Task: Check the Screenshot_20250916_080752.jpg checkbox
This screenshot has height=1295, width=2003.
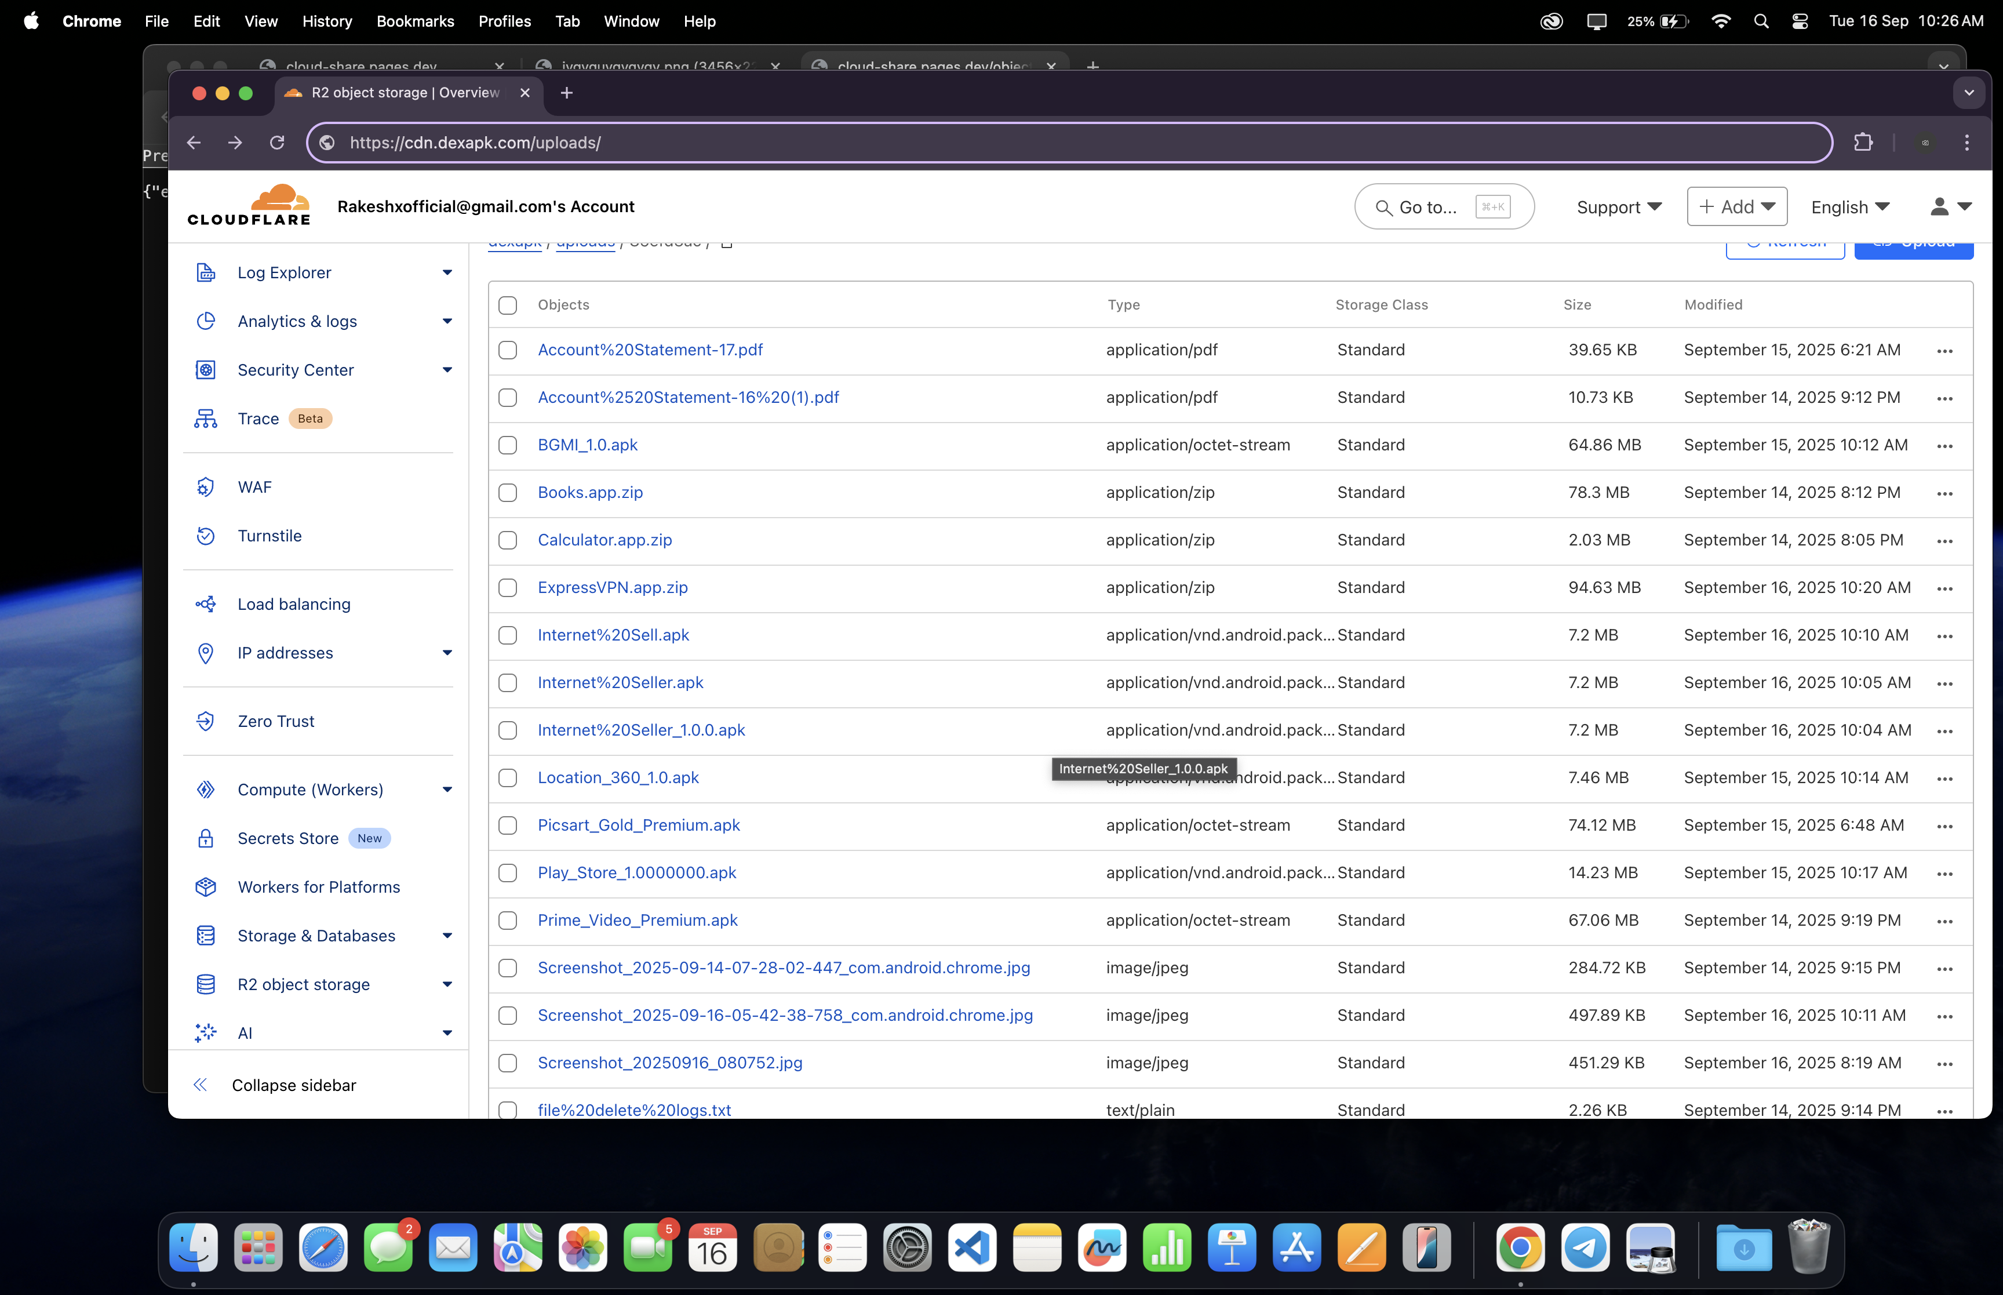Action: 508,1063
